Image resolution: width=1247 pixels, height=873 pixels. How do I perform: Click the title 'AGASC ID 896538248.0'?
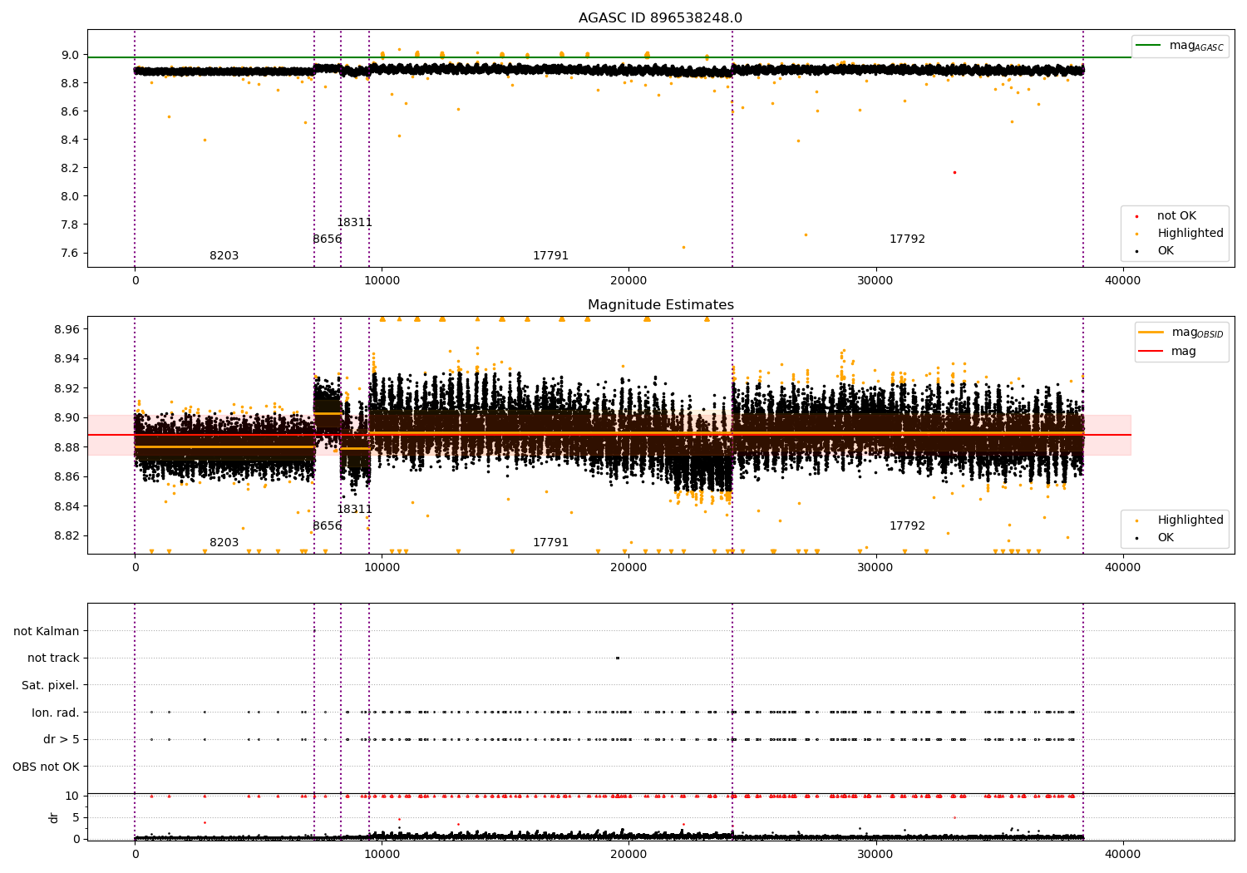pos(661,18)
